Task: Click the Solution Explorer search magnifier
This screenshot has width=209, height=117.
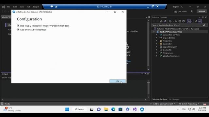Action: pos(204,25)
